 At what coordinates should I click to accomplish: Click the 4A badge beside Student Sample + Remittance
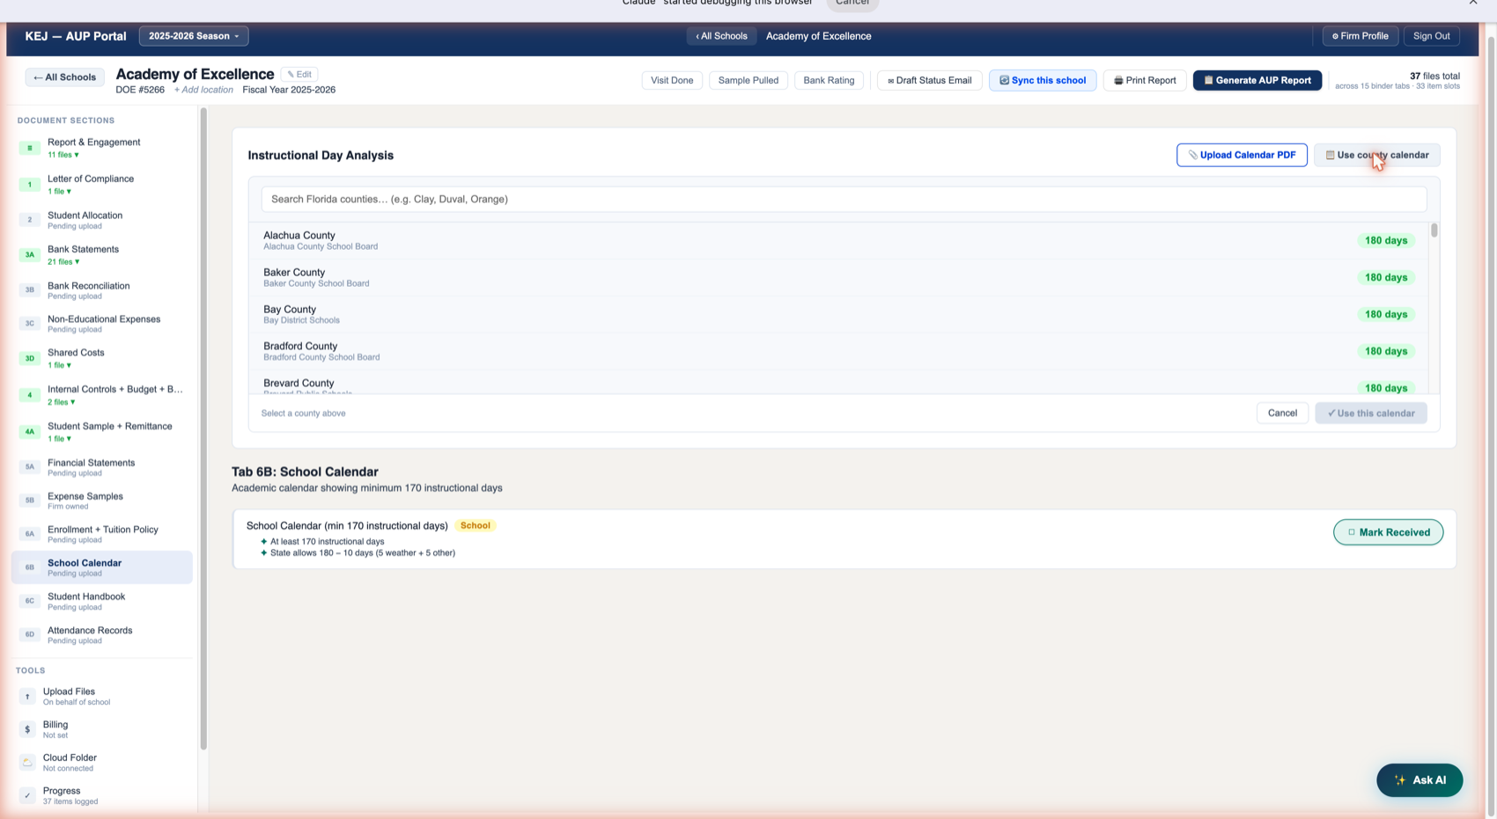click(x=29, y=432)
